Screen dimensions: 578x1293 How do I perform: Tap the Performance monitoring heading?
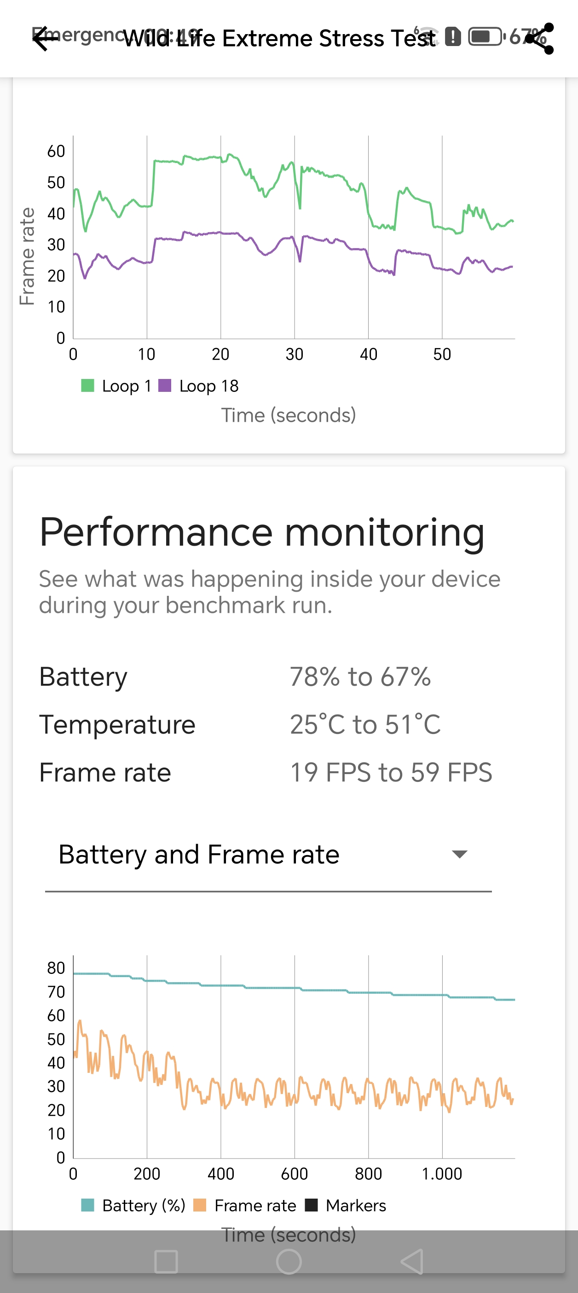coord(262,533)
